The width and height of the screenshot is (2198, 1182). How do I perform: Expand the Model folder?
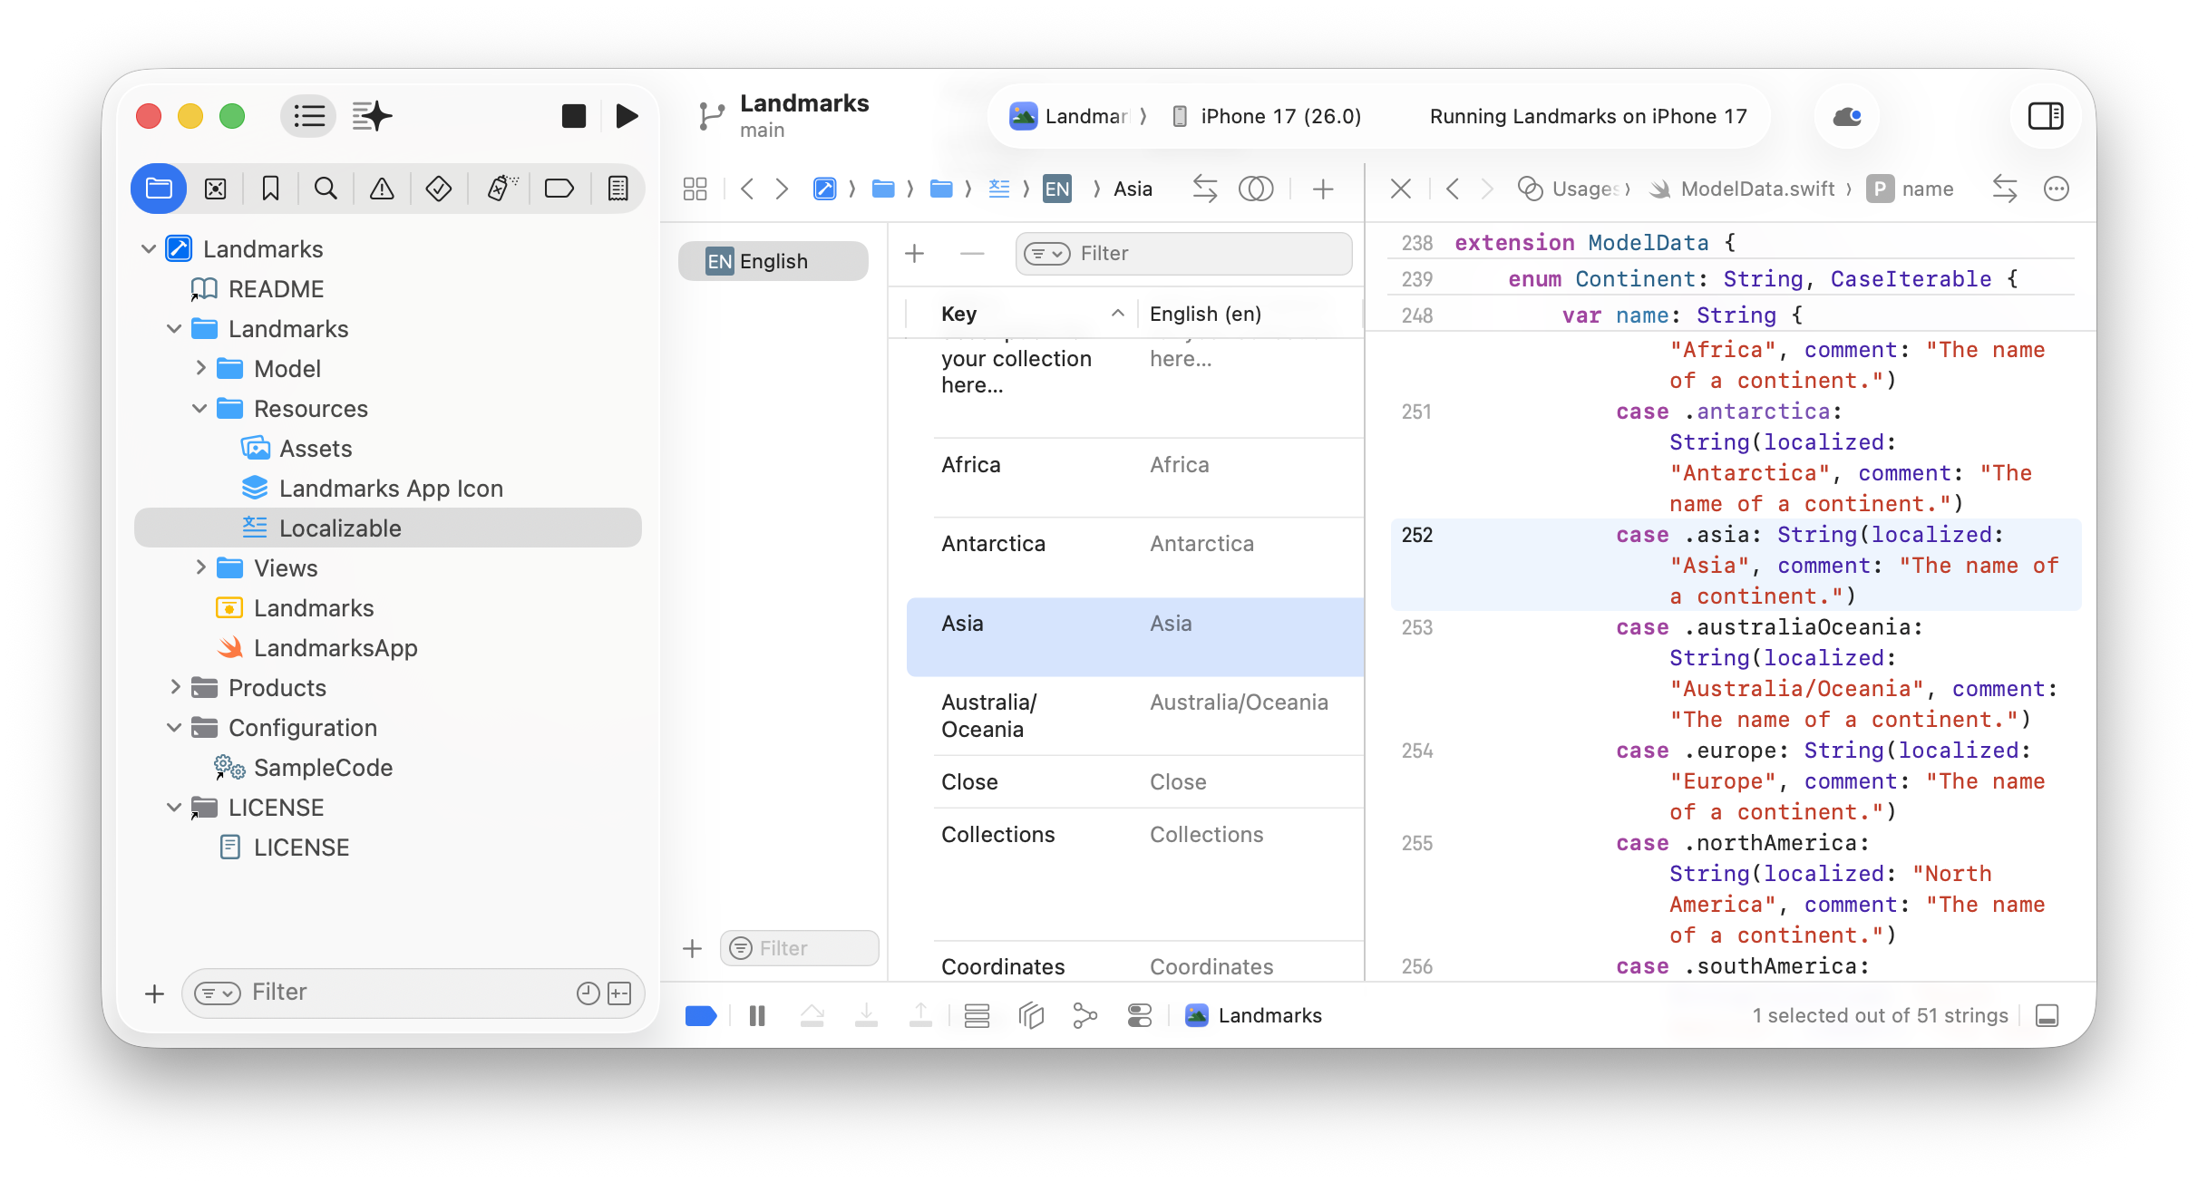200,368
